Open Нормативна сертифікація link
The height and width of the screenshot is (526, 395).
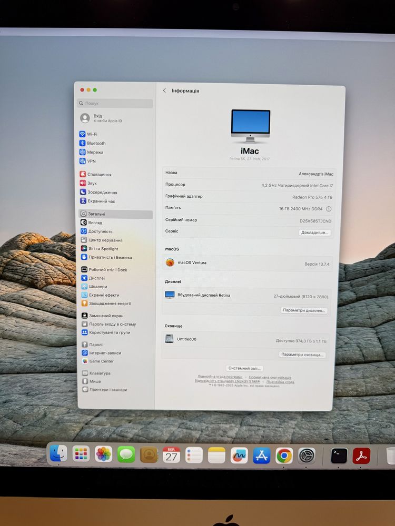[270, 377]
